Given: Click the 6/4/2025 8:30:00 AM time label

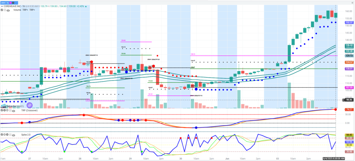Looking at the screenshot, I should [334, 159].
